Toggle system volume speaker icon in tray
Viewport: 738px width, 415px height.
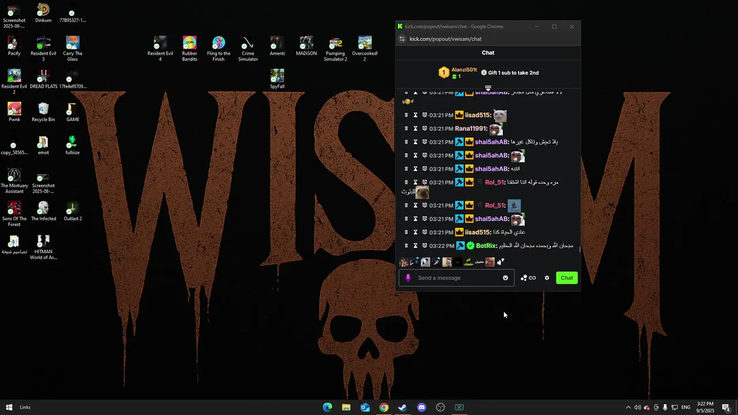click(x=638, y=408)
